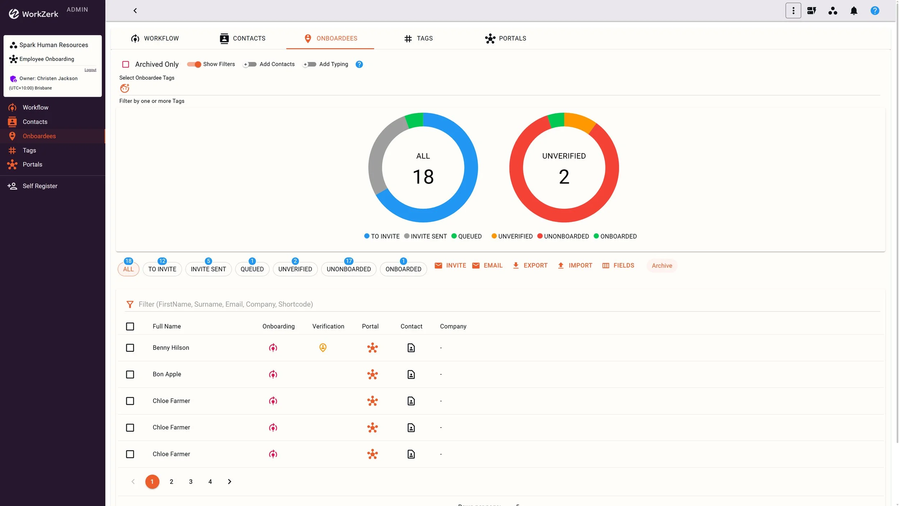Open the Portals tab
The height and width of the screenshot is (506, 899).
click(505, 39)
